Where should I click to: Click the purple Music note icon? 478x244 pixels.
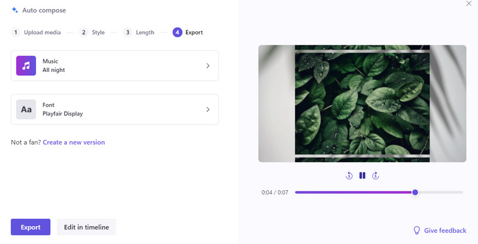tap(26, 66)
